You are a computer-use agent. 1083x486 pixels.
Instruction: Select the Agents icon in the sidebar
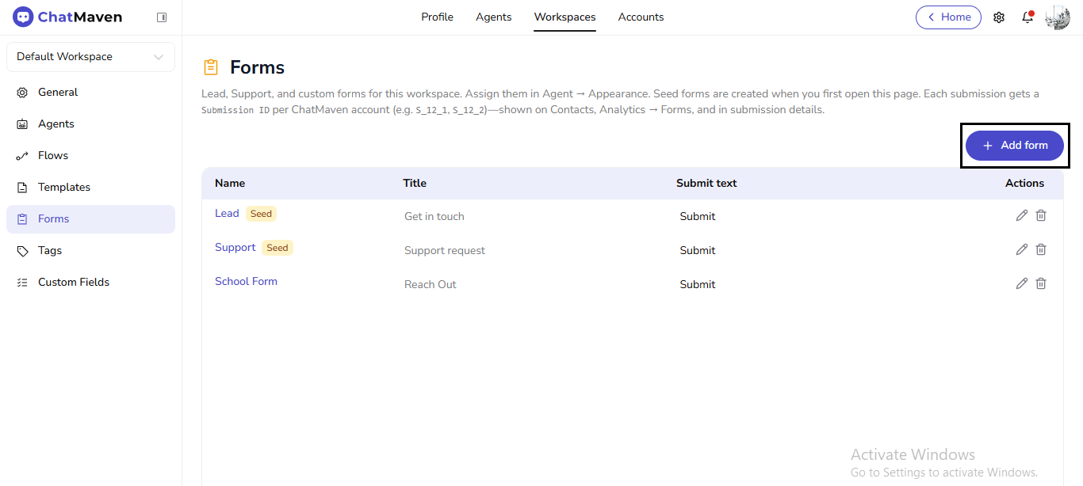(x=23, y=123)
